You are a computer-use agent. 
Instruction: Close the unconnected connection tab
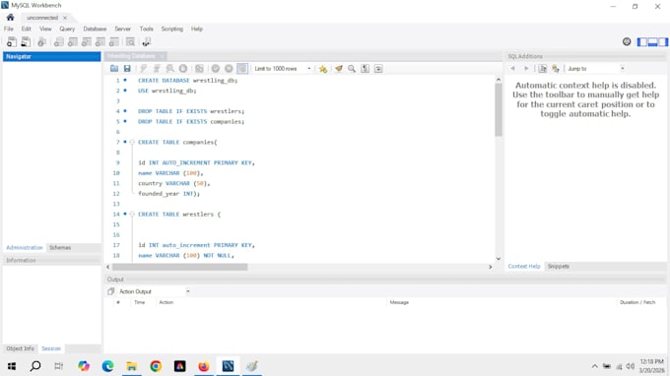65,18
